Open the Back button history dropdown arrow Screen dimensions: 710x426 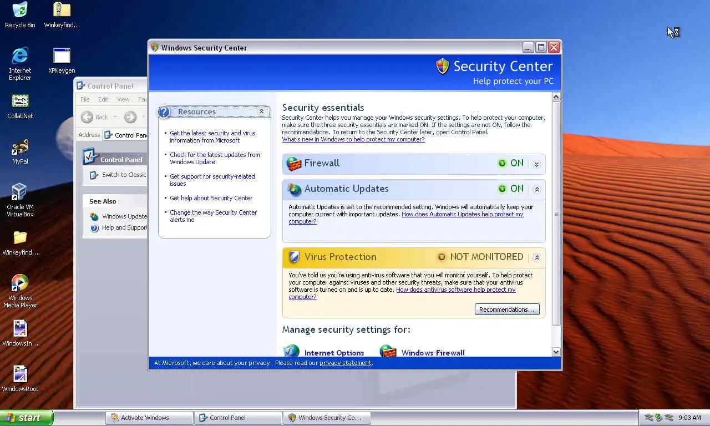(x=115, y=117)
